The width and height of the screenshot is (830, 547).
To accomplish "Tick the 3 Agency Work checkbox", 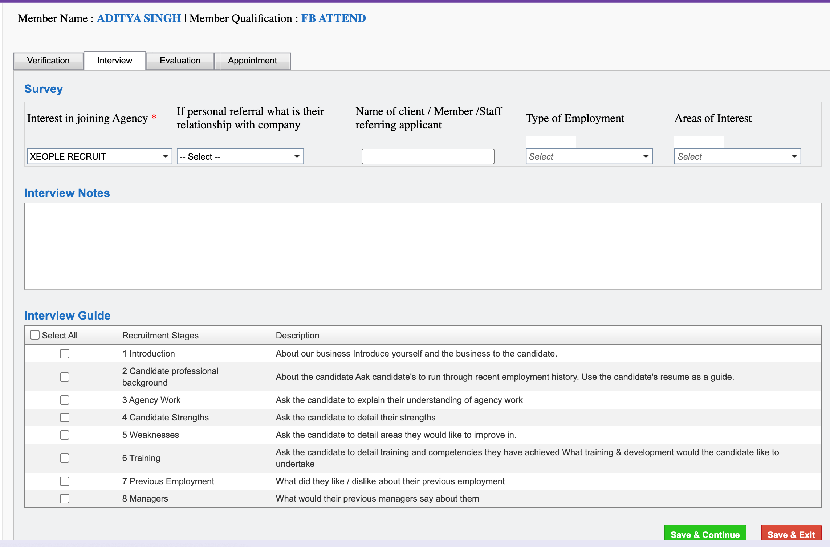I will coord(65,400).
